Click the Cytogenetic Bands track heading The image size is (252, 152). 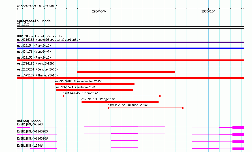click(x=34, y=21)
